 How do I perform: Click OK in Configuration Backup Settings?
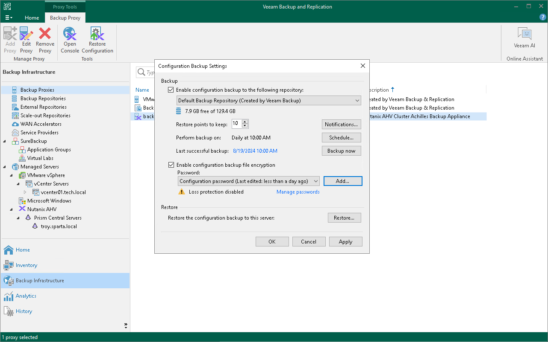tap(272, 242)
